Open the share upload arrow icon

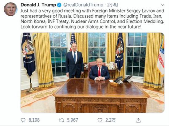pyautogui.click(x=138, y=120)
